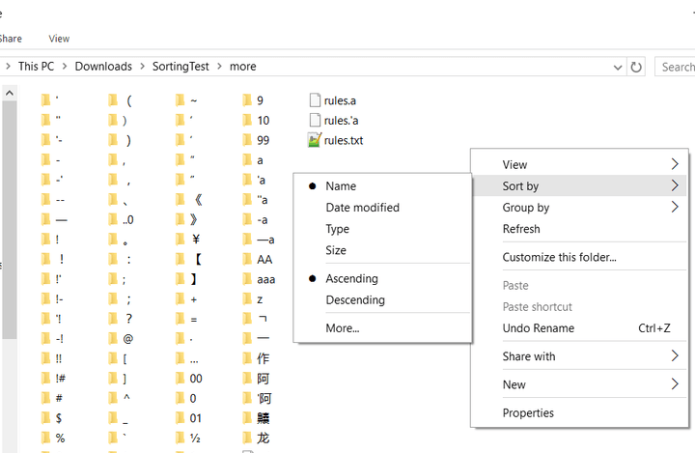
Task: Select the rules.a file icon
Action: coord(314,100)
